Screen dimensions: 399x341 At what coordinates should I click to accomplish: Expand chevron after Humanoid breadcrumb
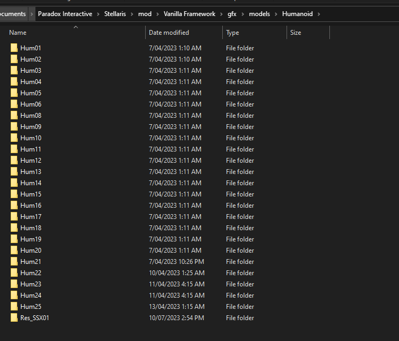coord(319,14)
